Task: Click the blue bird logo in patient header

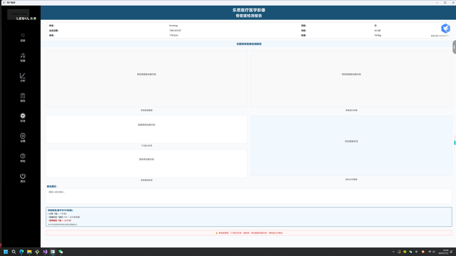Action: tap(445, 28)
